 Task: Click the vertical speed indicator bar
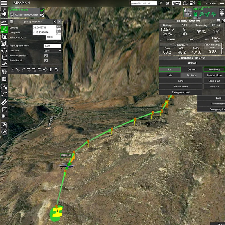click(x=222, y=48)
